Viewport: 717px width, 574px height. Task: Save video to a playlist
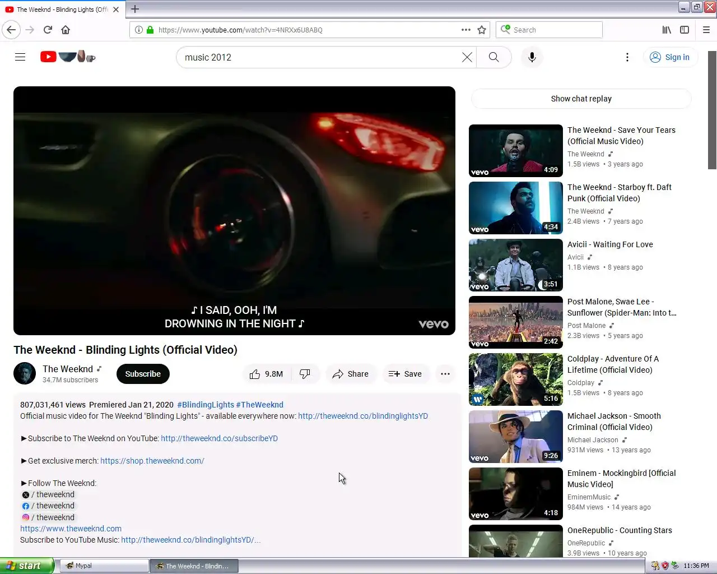point(406,374)
